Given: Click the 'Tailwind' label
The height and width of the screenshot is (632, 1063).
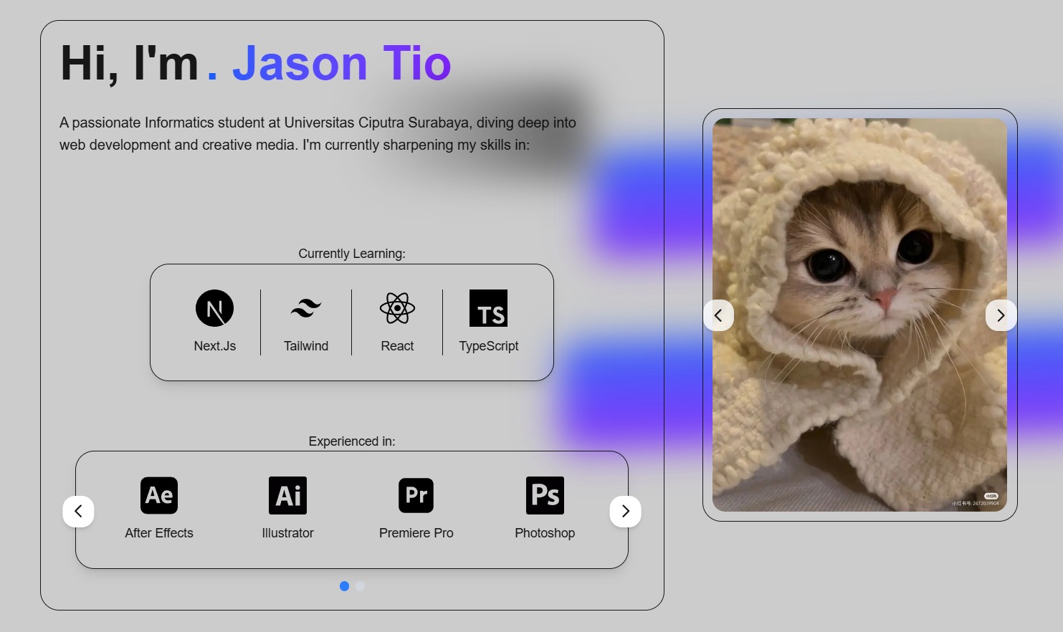Looking at the screenshot, I should pyautogui.click(x=306, y=346).
